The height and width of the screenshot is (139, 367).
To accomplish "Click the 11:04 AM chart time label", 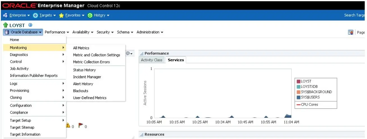I will point(291,122).
